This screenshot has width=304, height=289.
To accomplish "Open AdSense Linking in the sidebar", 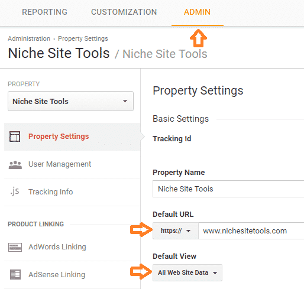I will coord(72,275).
